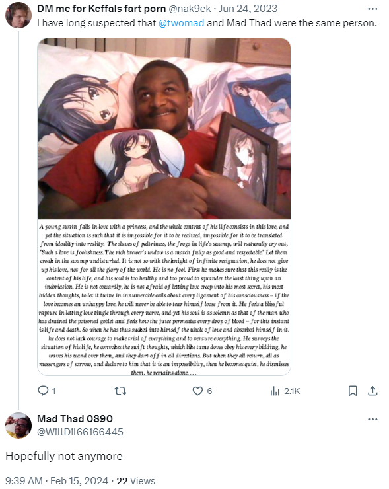
Task: Click the Feb 15, 2024 reply timestamp
Action: pos(57,481)
